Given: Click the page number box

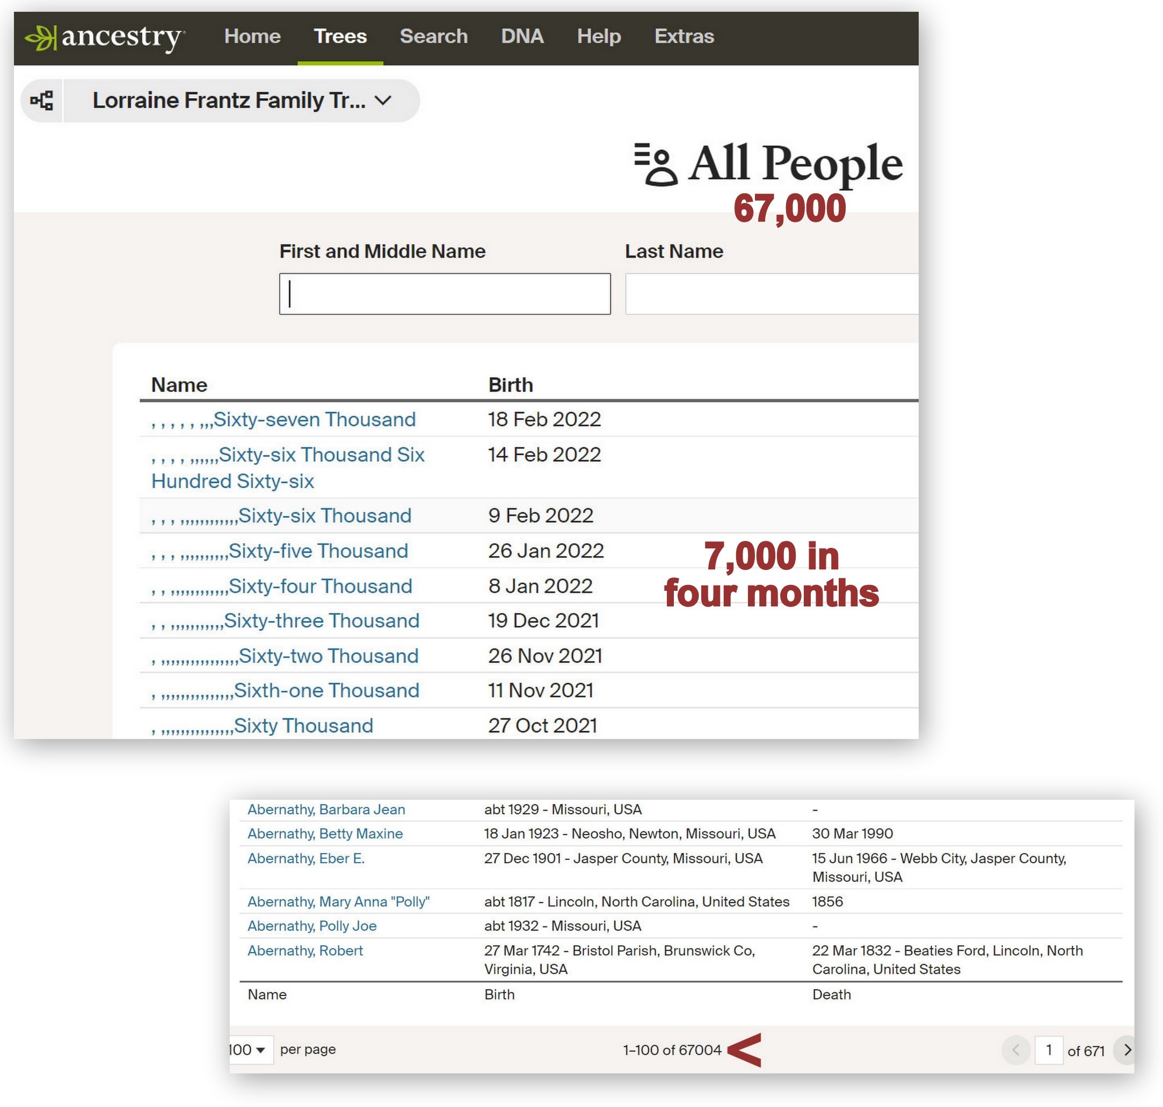Looking at the screenshot, I should (x=1048, y=1050).
